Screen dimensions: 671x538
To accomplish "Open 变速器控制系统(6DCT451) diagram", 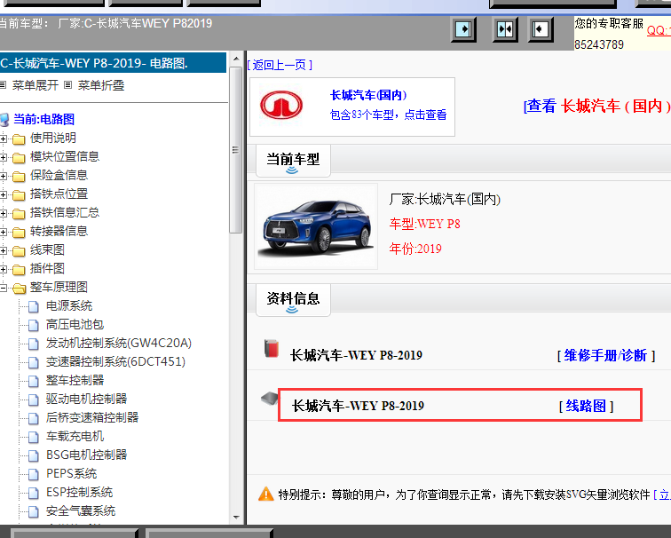I will point(115,362).
